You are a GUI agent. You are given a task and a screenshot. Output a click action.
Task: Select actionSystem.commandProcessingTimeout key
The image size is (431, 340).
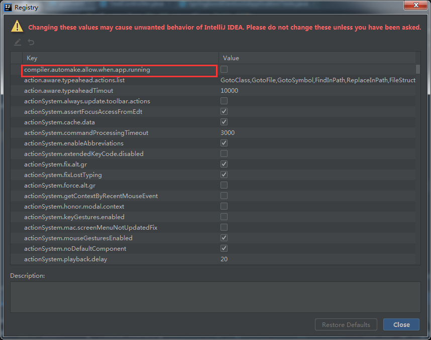tap(86, 133)
